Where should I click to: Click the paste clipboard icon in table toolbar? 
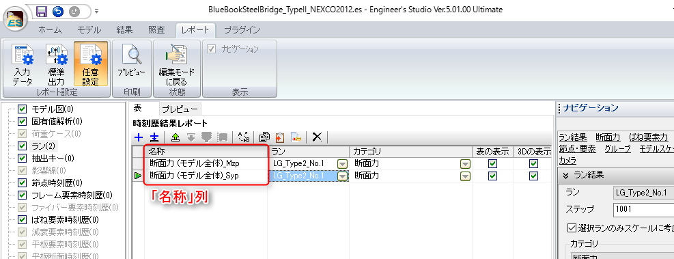[x=280, y=137]
